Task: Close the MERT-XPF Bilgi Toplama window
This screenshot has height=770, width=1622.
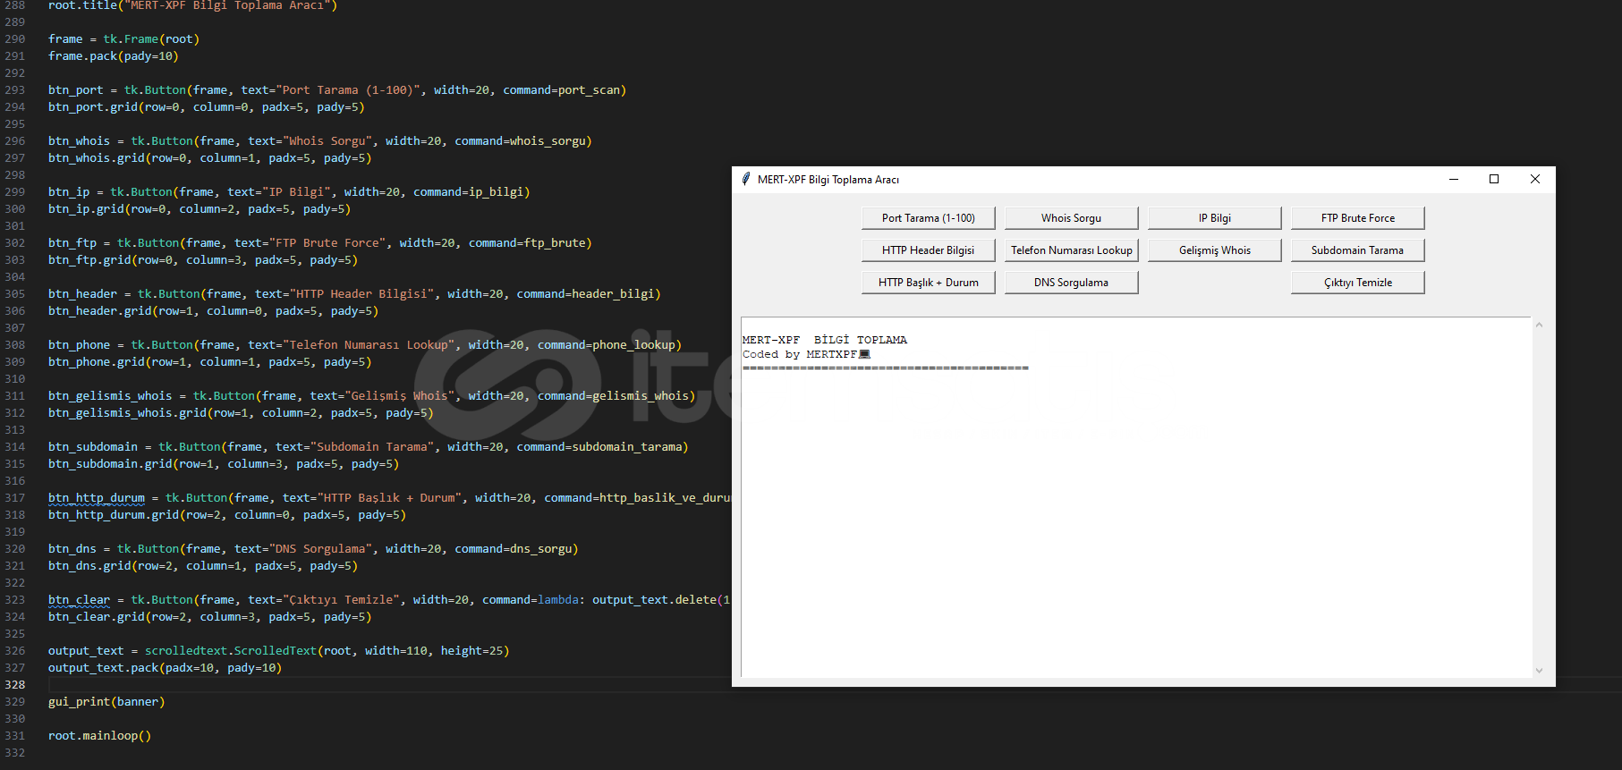Action: click(x=1535, y=179)
